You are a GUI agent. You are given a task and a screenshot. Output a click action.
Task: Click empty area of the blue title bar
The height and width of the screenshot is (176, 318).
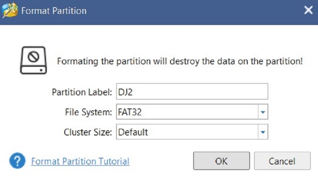pyautogui.click(x=191, y=11)
